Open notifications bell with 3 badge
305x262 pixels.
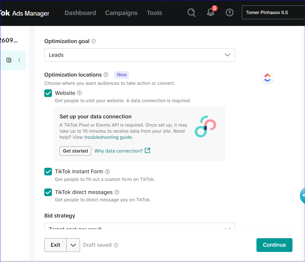[211, 12]
